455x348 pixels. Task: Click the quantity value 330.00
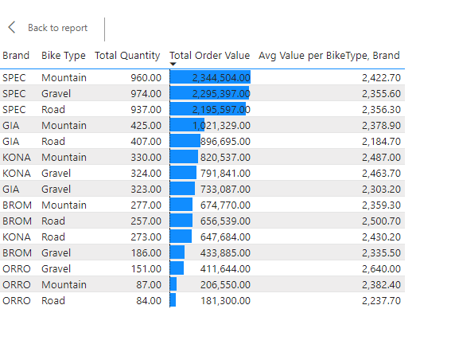[x=146, y=158]
